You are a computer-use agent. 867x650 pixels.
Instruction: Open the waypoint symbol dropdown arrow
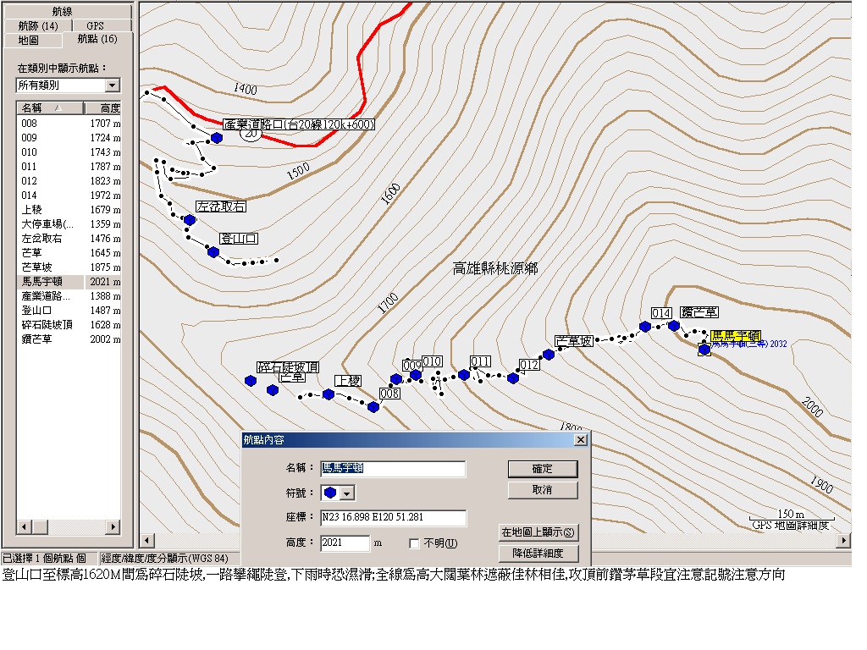point(346,493)
